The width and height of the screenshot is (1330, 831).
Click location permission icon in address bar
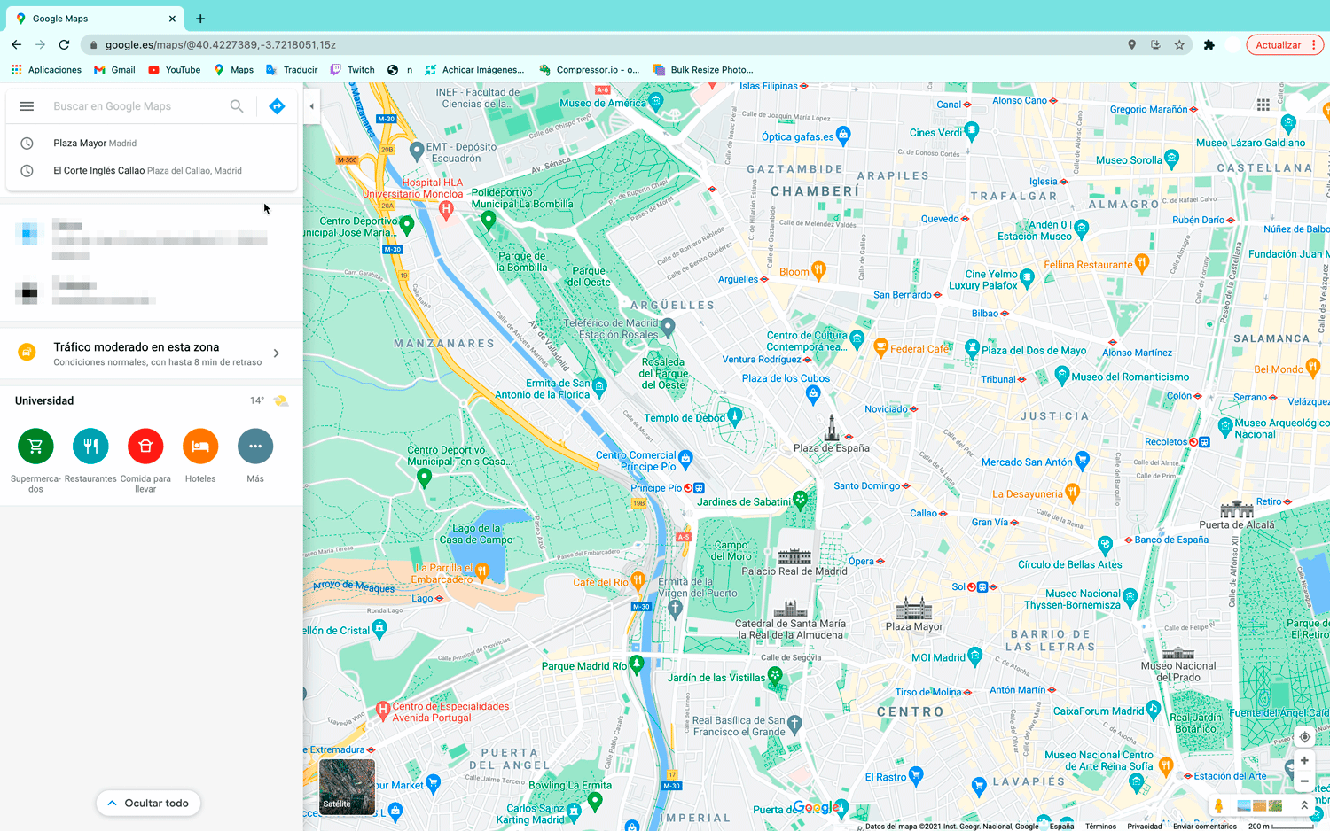pos(1131,44)
